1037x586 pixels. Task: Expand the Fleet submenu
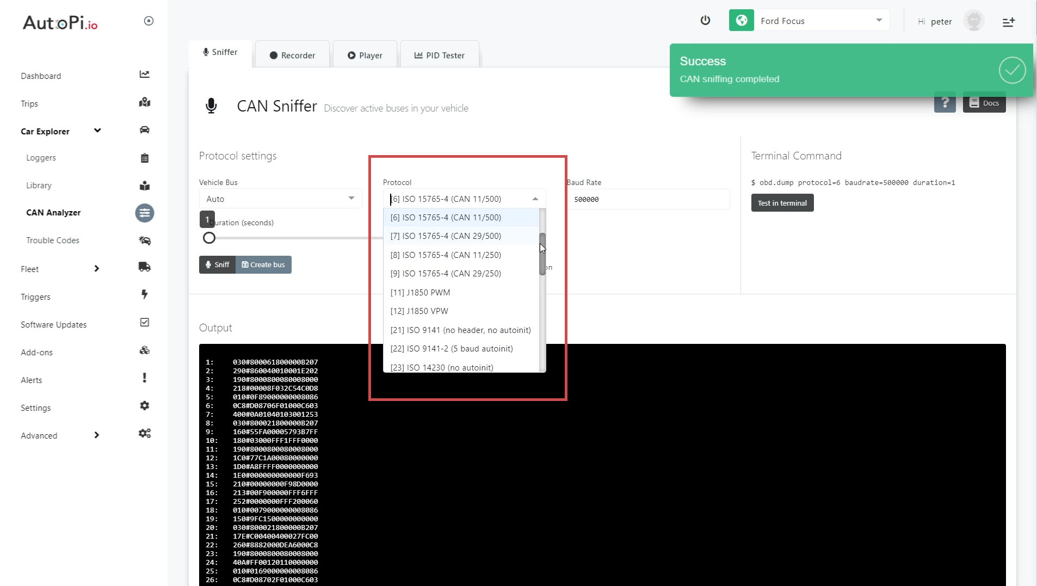pyautogui.click(x=96, y=269)
